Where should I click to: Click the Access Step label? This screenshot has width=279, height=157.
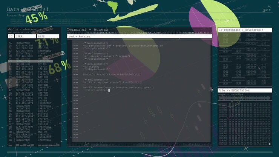pyautogui.click(x=16, y=15)
